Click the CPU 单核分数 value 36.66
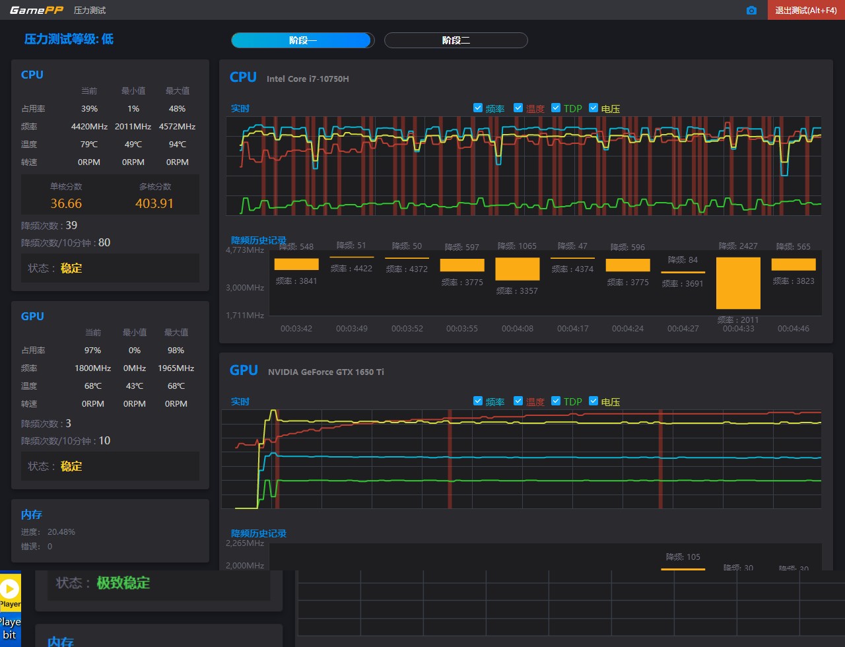This screenshot has width=845, height=647. click(66, 203)
